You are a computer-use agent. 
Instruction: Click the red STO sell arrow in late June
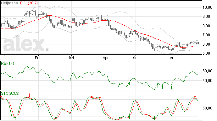[195, 95]
